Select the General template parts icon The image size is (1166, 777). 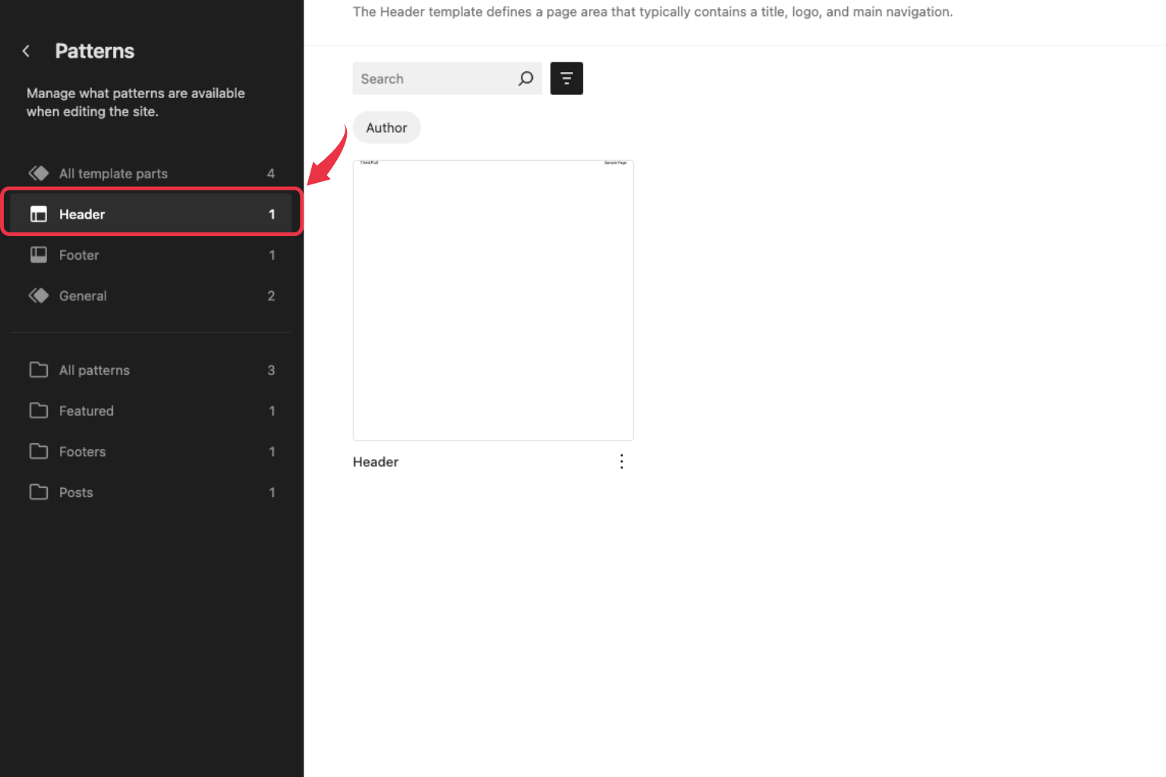(39, 296)
